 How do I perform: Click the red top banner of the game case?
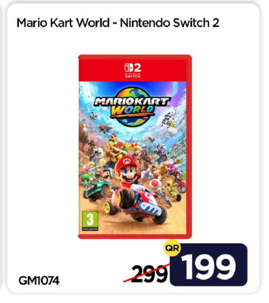click(x=132, y=69)
